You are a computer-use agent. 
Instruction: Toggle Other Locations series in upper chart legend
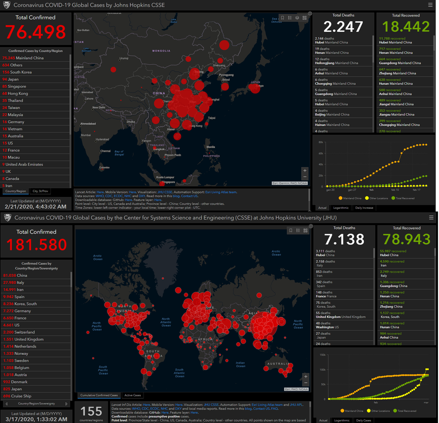(x=377, y=198)
